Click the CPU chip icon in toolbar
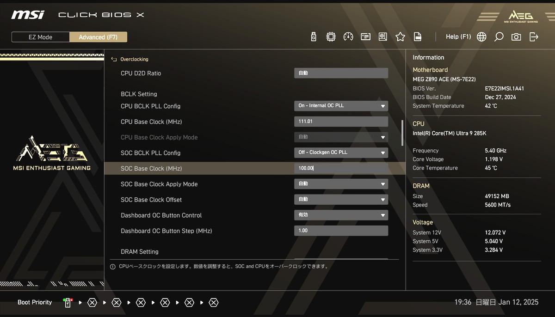The width and height of the screenshot is (555, 317). pyautogui.click(x=331, y=37)
